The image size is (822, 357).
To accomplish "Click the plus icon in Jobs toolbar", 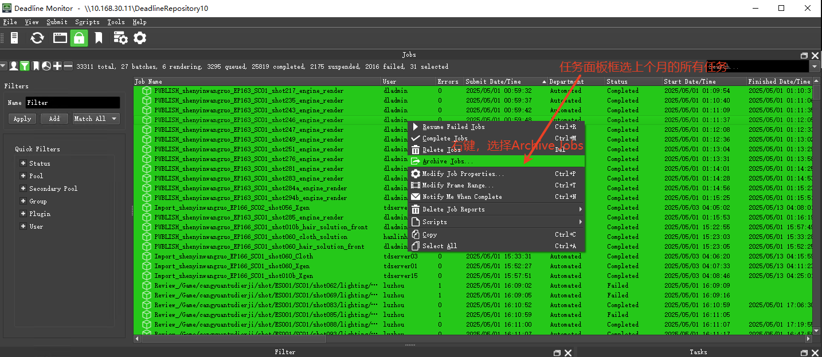I will click(x=57, y=66).
